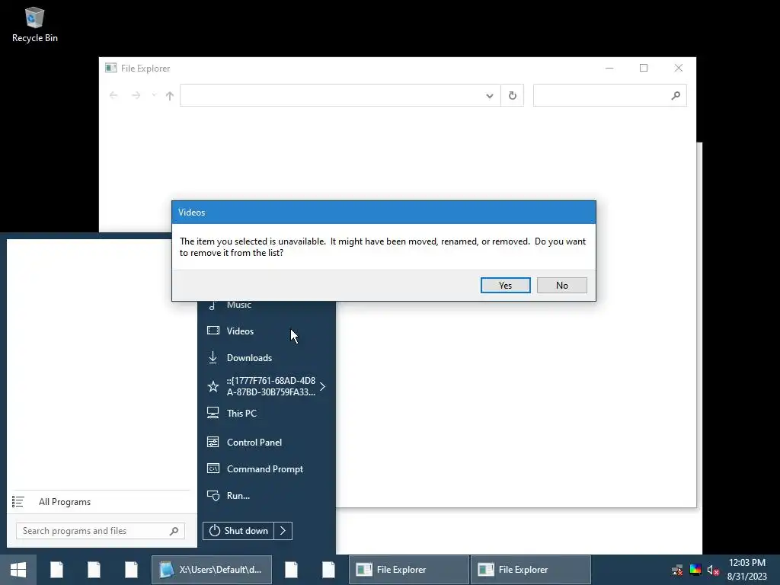Click the colorful display tray icon

coord(695,570)
